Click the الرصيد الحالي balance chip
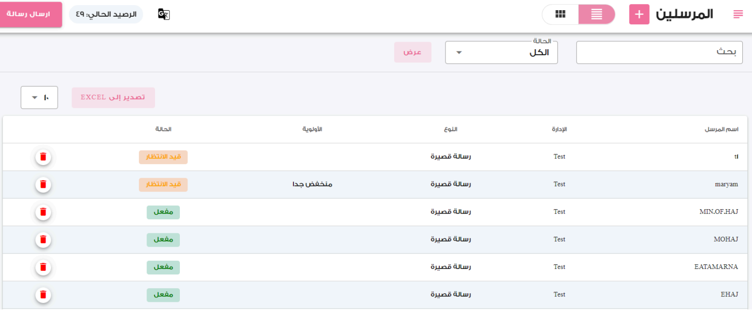752x316 pixels. tap(106, 14)
